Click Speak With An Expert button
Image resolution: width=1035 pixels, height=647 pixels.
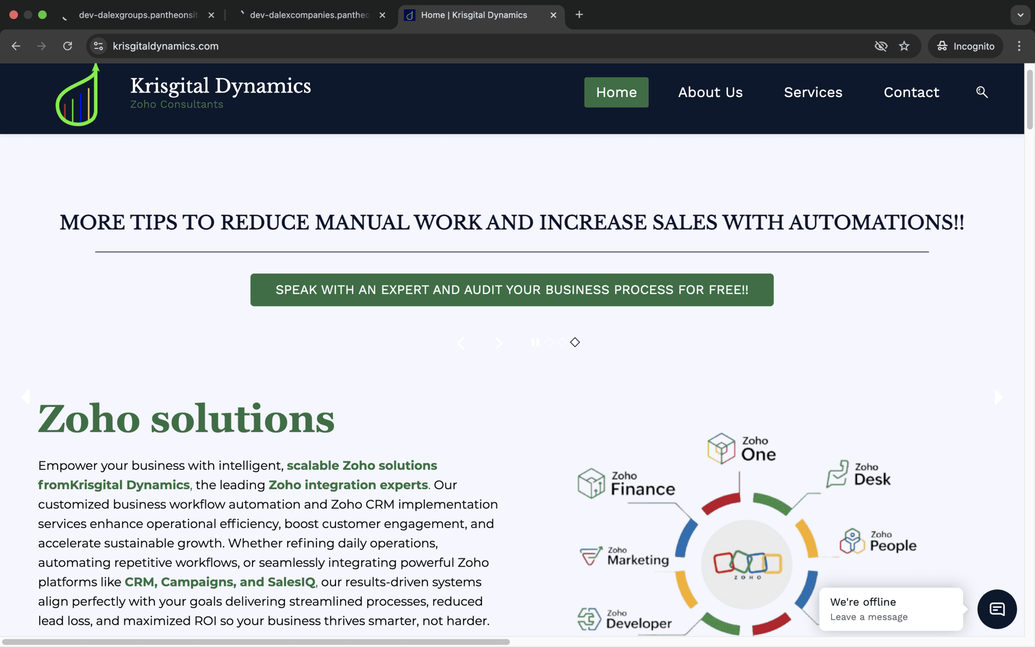pyautogui.click(x=511, y=290)
